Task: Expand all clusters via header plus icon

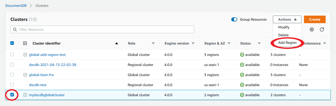Action: pyautogui.click(x=25, y=43)
